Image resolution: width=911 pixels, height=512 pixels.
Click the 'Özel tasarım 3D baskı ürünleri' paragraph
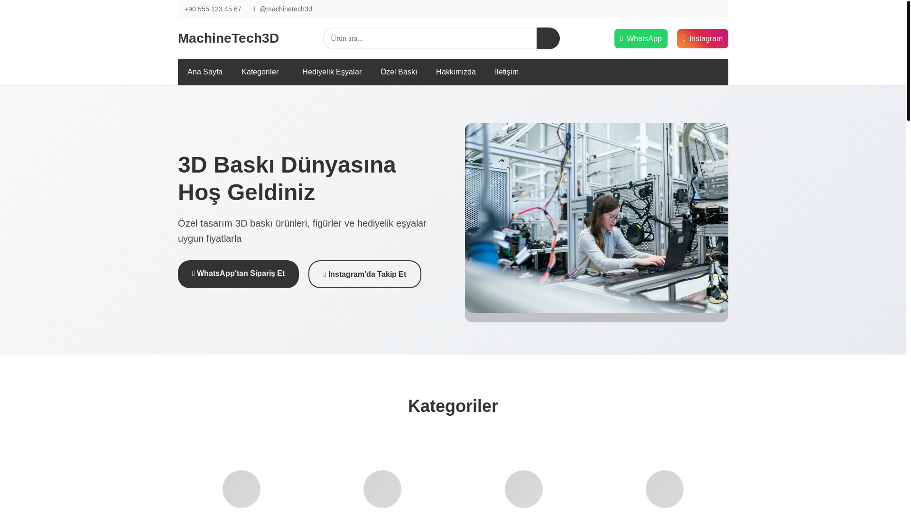302,231
